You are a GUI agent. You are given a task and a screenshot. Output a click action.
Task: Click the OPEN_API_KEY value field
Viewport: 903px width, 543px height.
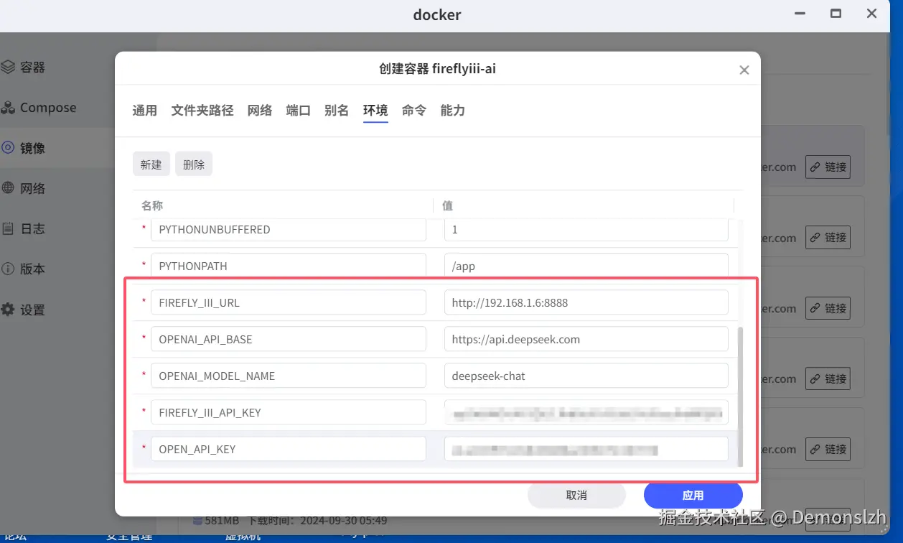coord(586,449)
